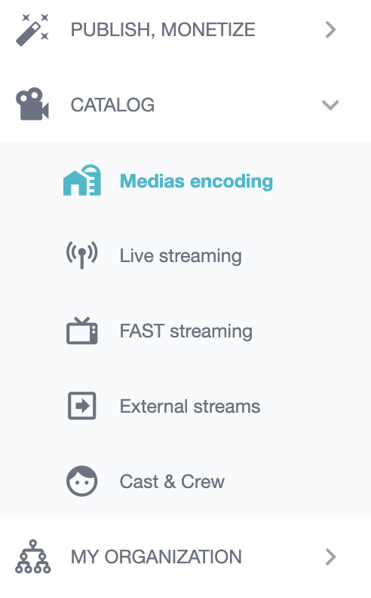Viewport: 371px width, 598px height.
Task: Click the movie camera Catalog icon
Action: pos(32,104)
